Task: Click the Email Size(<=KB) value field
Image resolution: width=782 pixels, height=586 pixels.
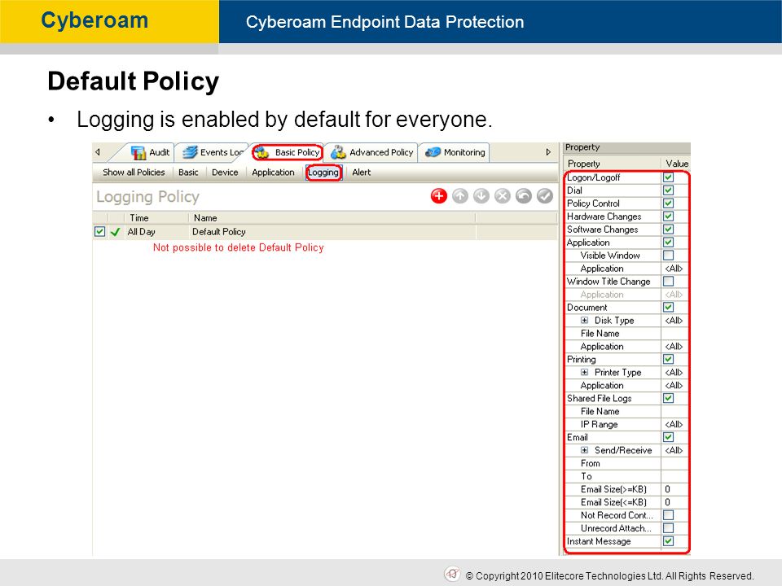Action: 674,502
